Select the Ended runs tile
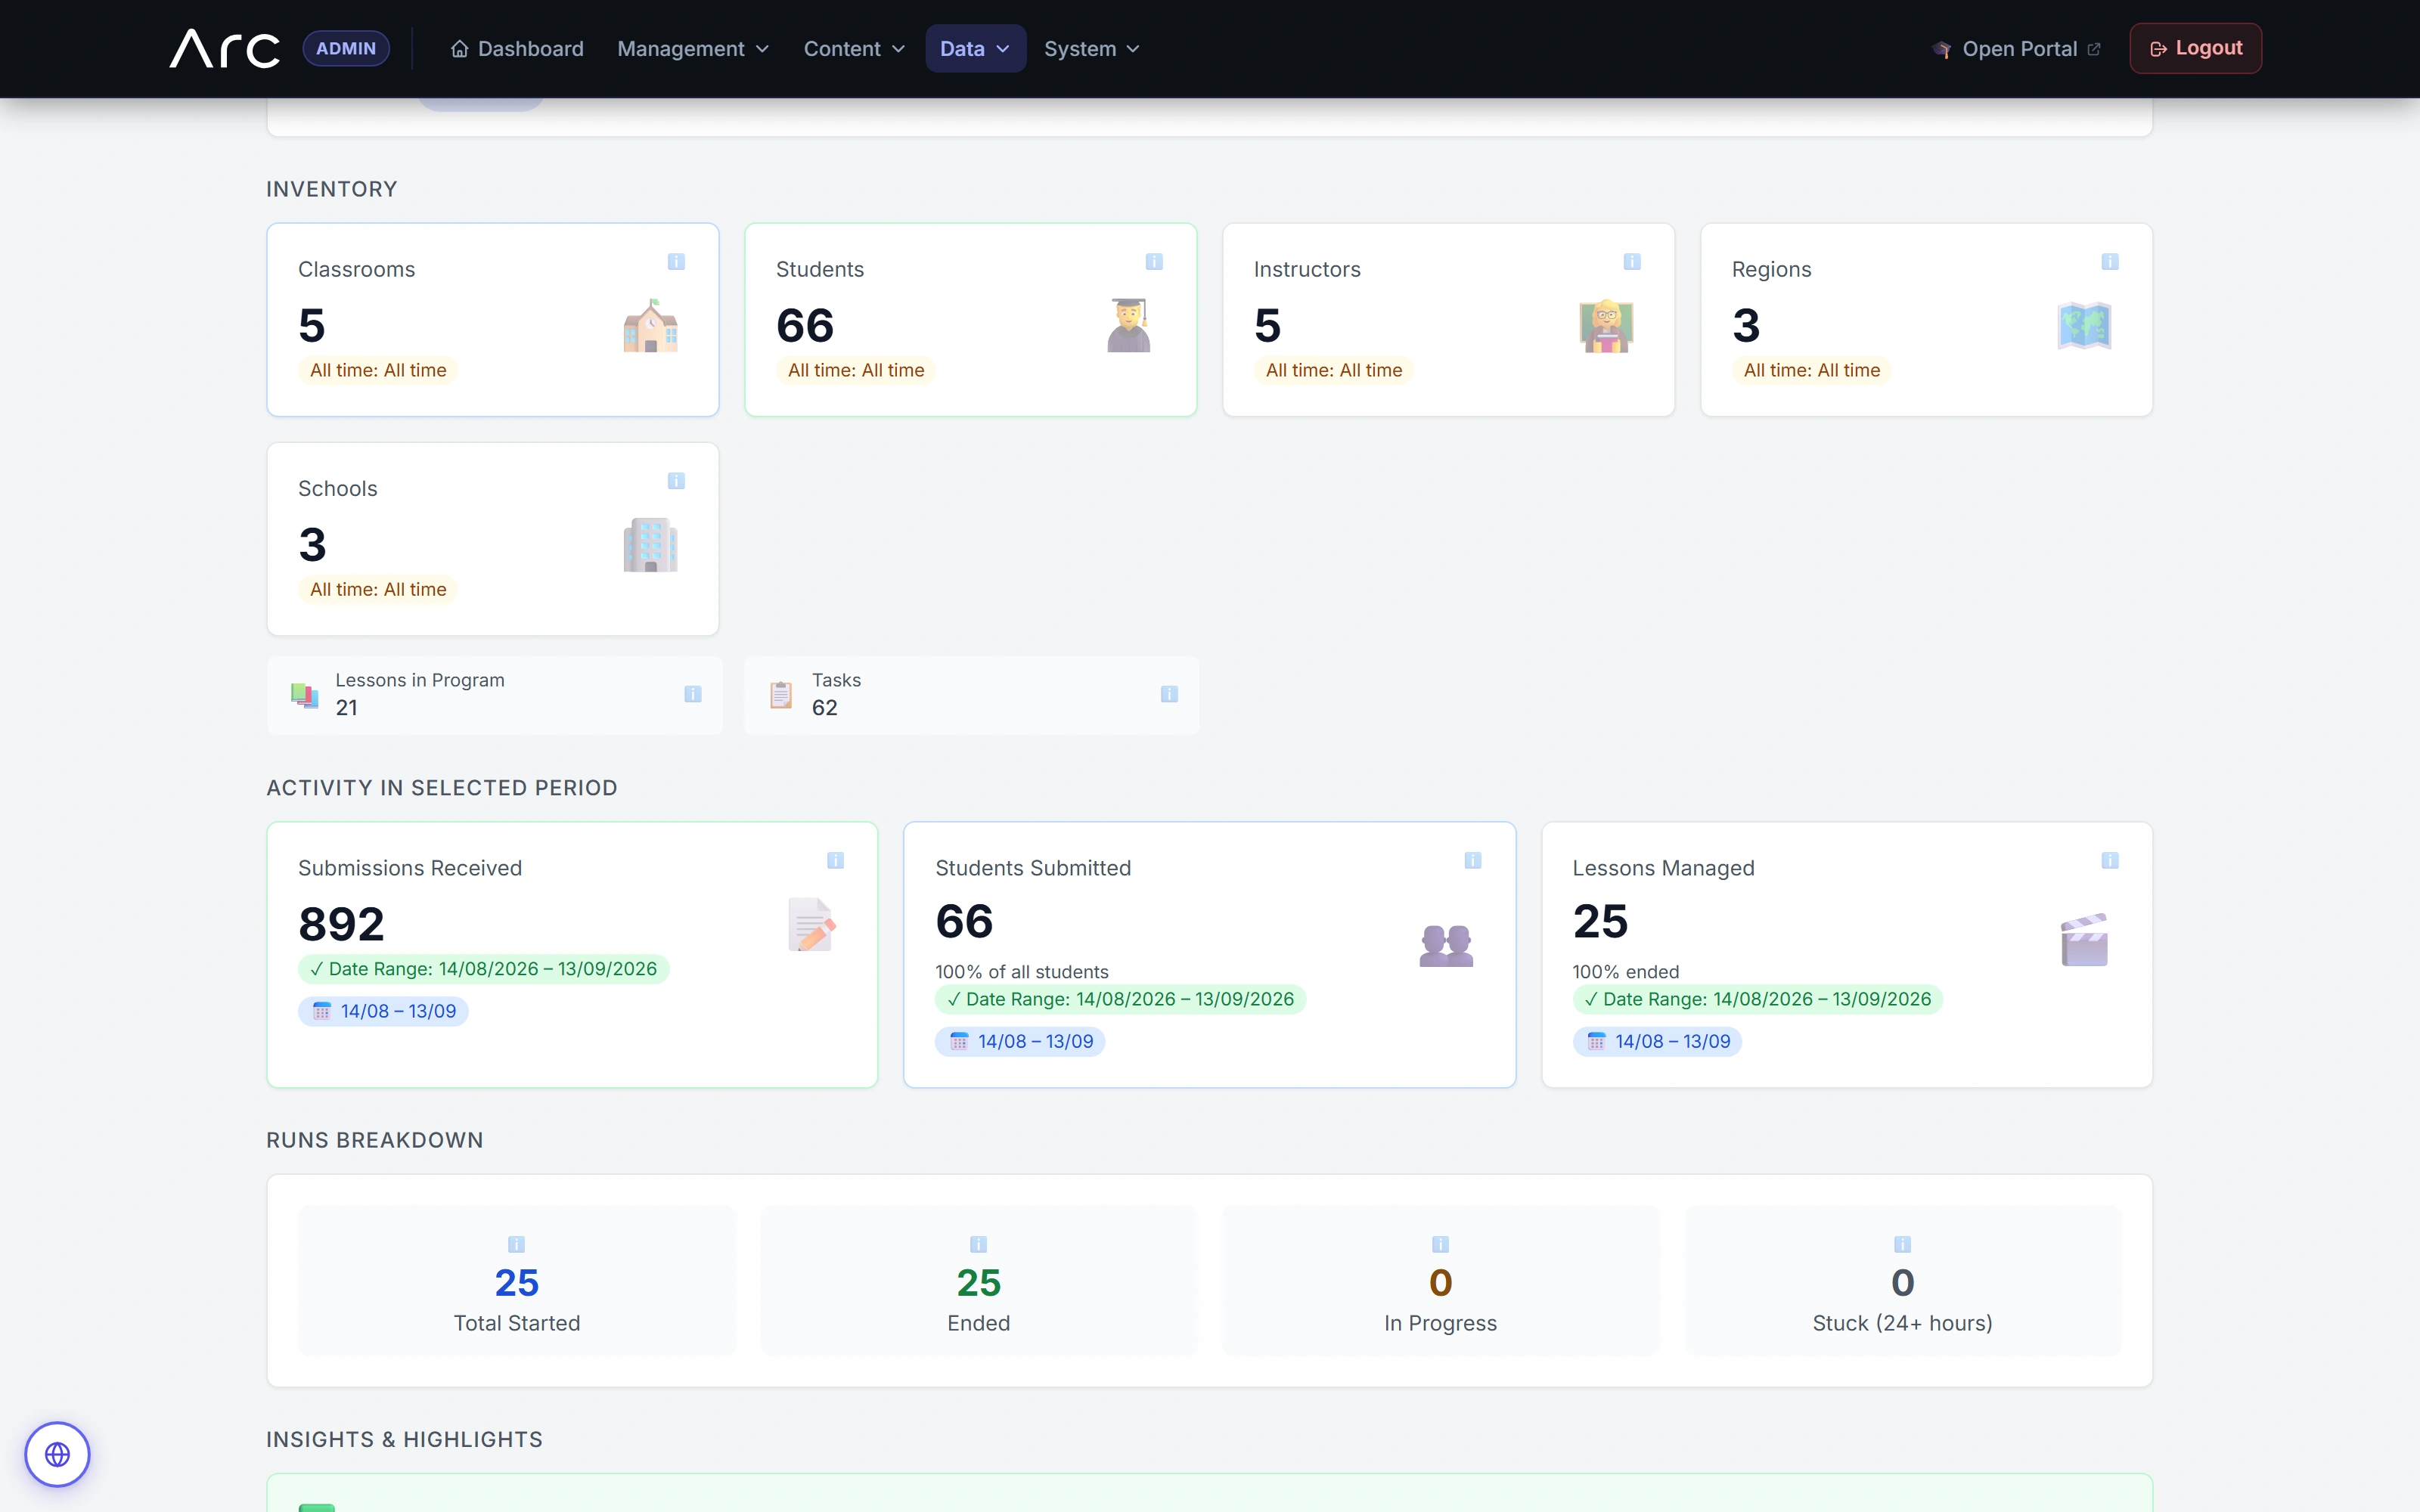2420x1512 pixels. coord(979,1281)
